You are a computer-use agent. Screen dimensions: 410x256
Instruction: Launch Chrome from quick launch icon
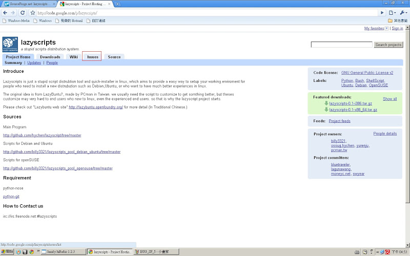pyautogui.click(x=32, y=252)
